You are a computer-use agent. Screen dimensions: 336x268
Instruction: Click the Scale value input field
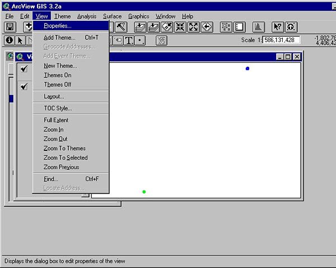(x=281, y=40)
